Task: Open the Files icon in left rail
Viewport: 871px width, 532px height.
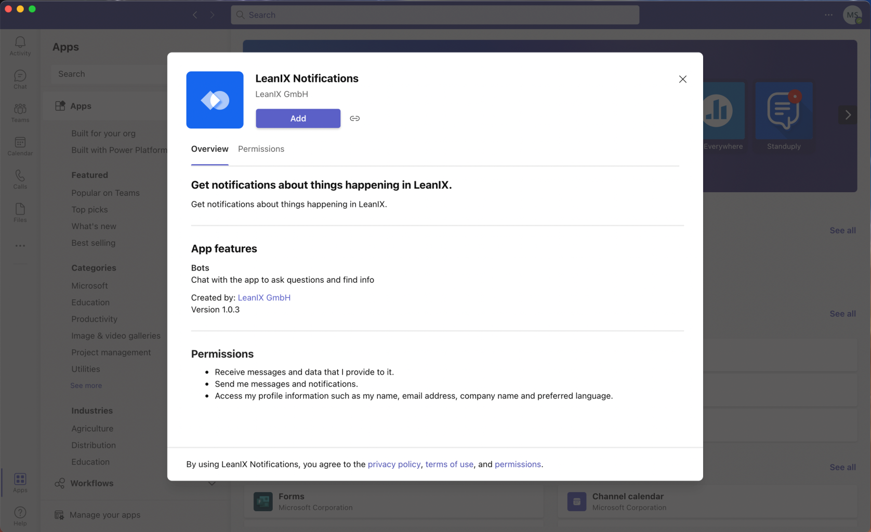Action: (x=20, y=212)
